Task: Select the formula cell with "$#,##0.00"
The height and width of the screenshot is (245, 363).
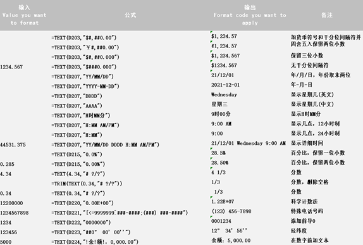Action: (x=84, y=38)
